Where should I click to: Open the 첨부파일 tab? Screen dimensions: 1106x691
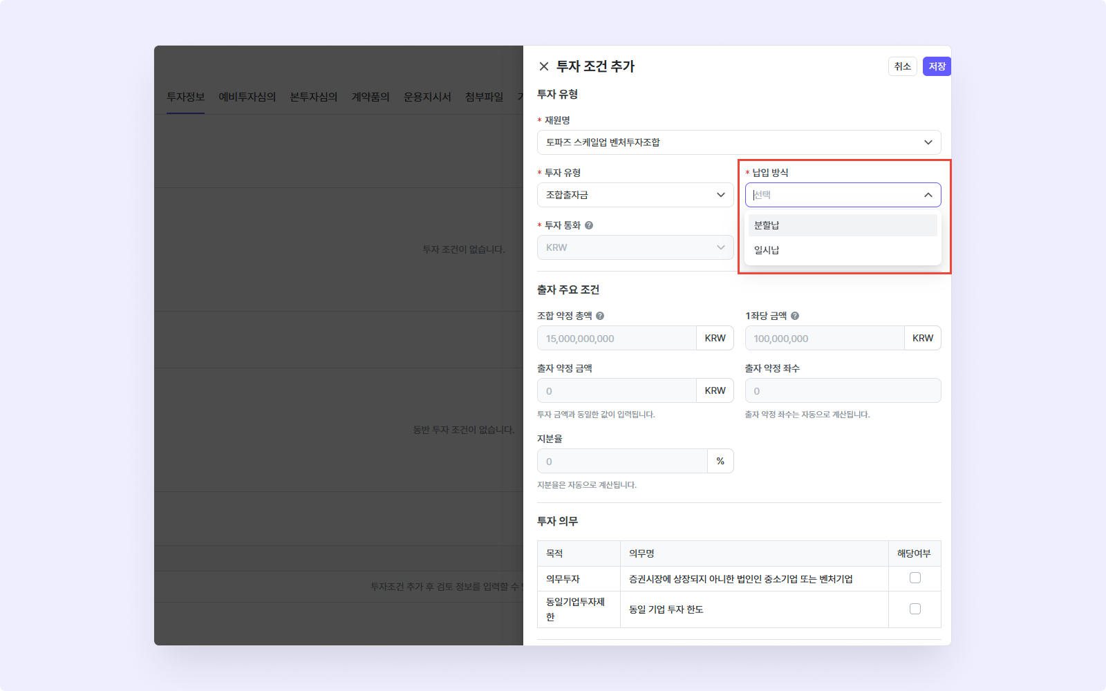coord(484,97)
